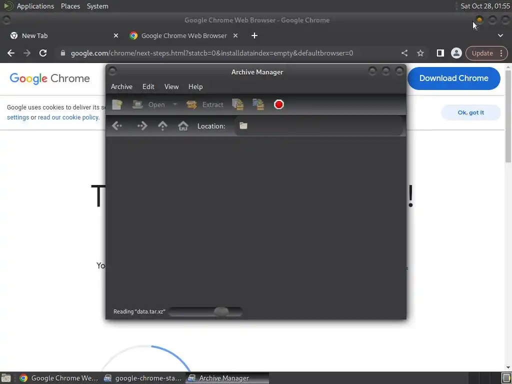Open a new Chrome tab with plus

pos(254,35)
